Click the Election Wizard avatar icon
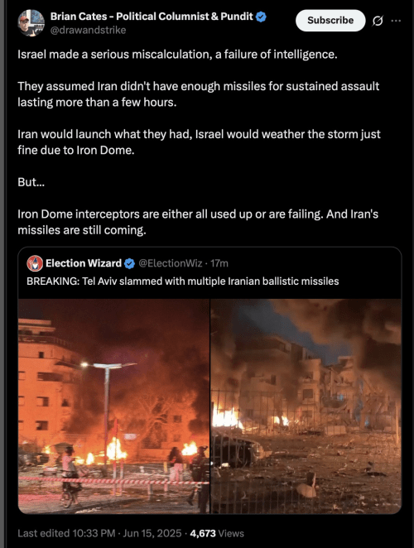 click(x=35, y=263)
